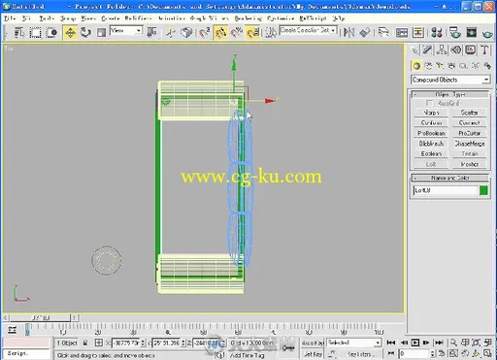The width and height of the screenshot is (497, 360).
Task: Click the Maximize Viewport toggle icon
Action: point(487,353)
